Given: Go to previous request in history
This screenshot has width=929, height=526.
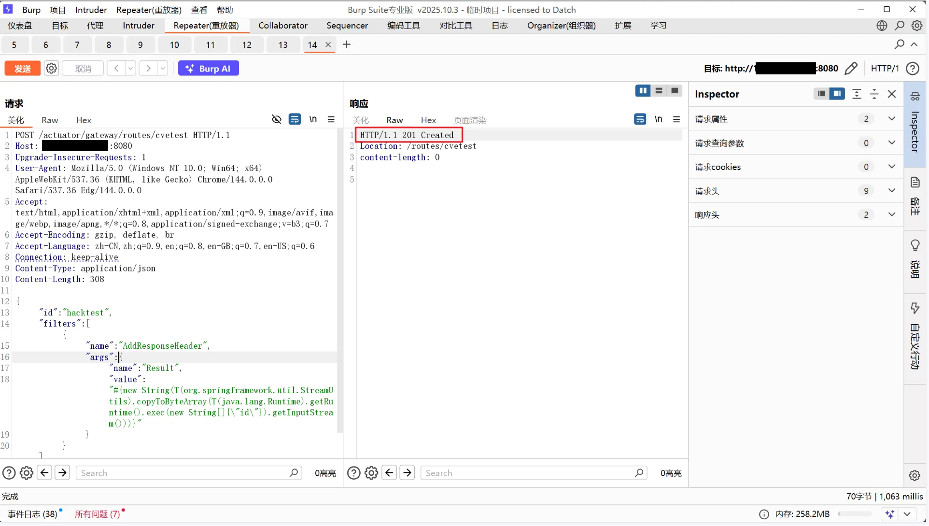Looking at the screenshot, I should point(116,69).
